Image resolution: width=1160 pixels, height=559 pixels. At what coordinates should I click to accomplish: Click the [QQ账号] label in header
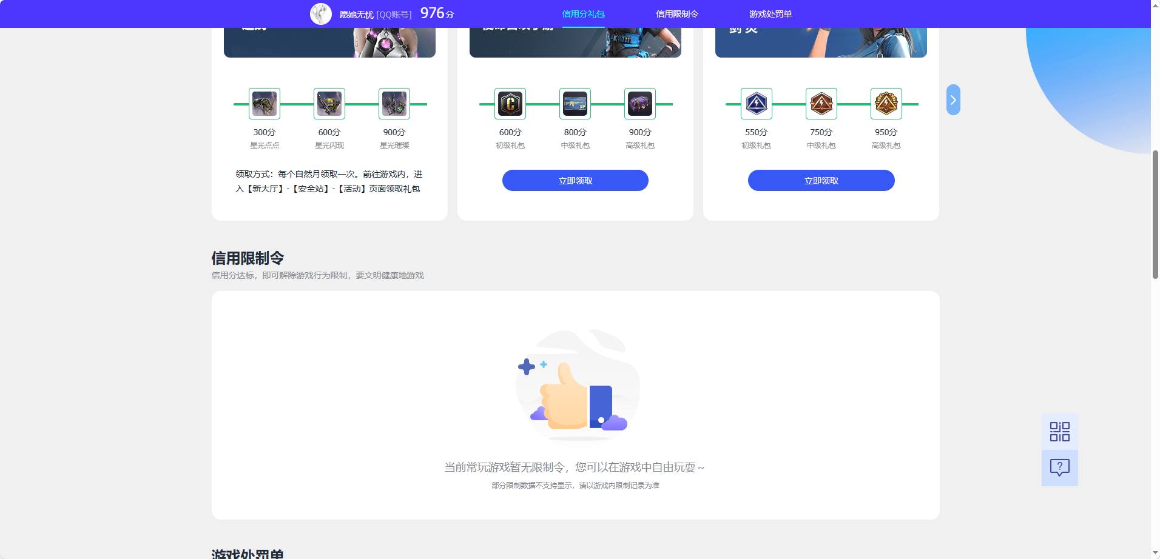click(x=394, y=15)
